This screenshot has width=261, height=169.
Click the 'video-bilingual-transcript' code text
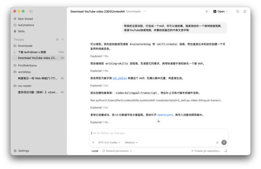136,93
